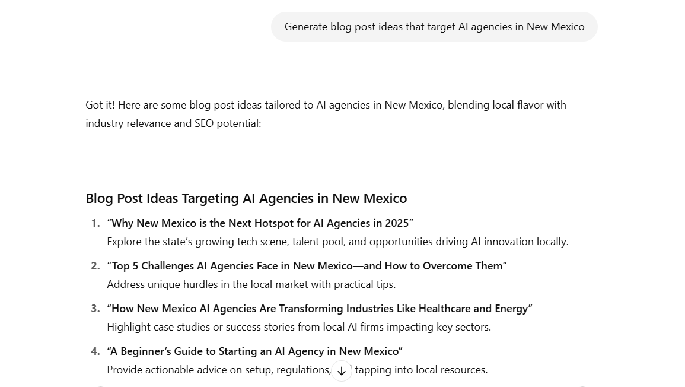Click the line about "tapping into local resources"
This screenshot has height=387, width=685.
tap(297, 369)
